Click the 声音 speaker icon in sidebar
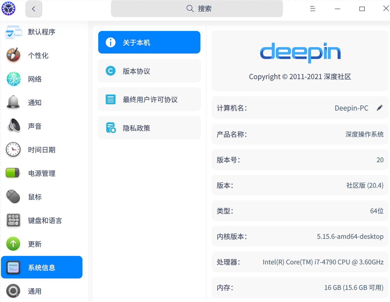 point(13,126)
